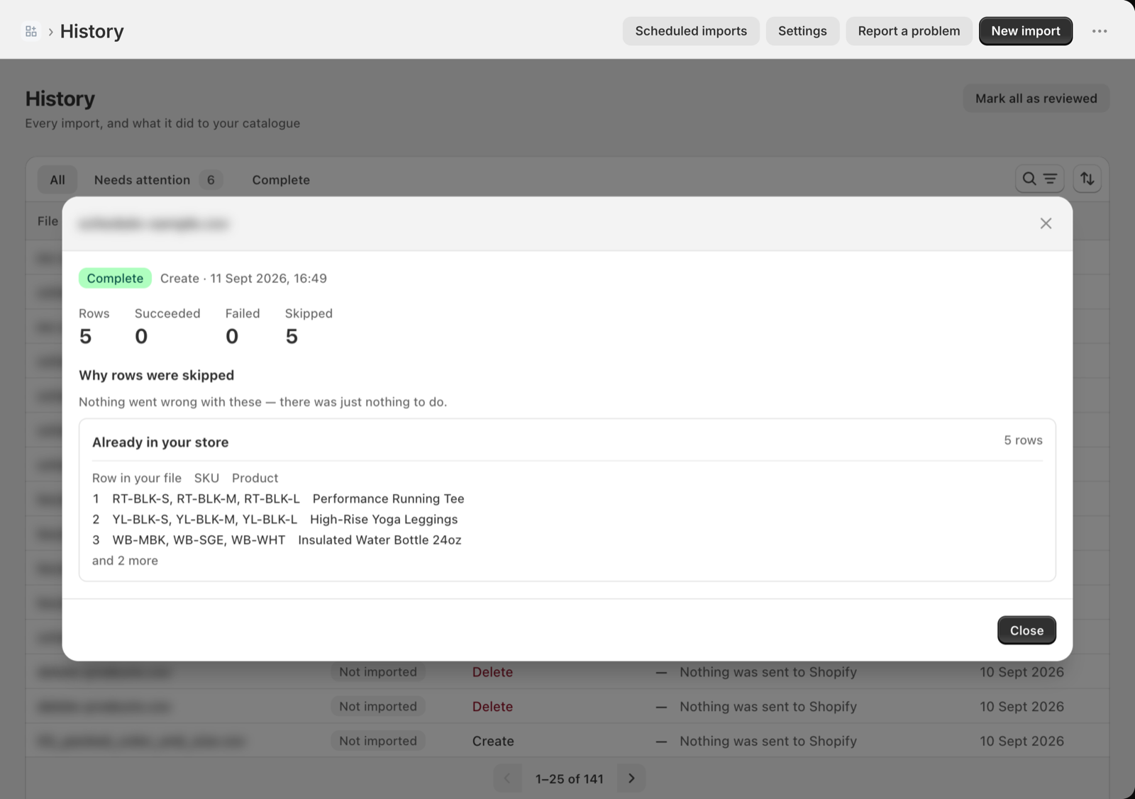Screen dimensions: 1135x799
Task: Click 'and 2 more' skipped rows text
Action: click(125, 561)
